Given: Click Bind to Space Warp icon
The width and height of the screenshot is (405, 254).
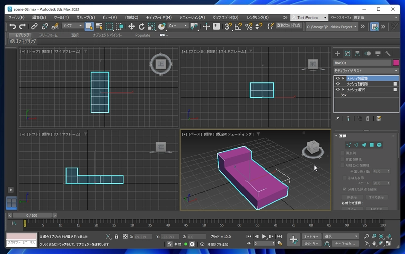Looking at the screenshot, I should coord(55,26).
